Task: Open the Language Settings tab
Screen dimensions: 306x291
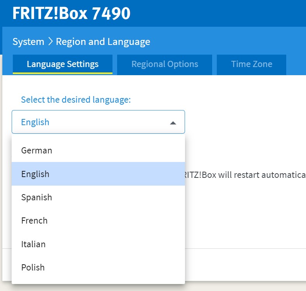Action: tap(62, 64)
